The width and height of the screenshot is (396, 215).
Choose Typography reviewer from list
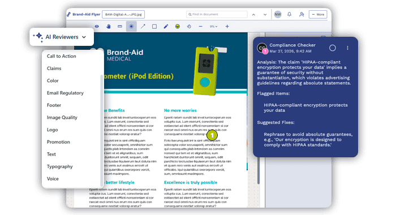click(60, 166)
